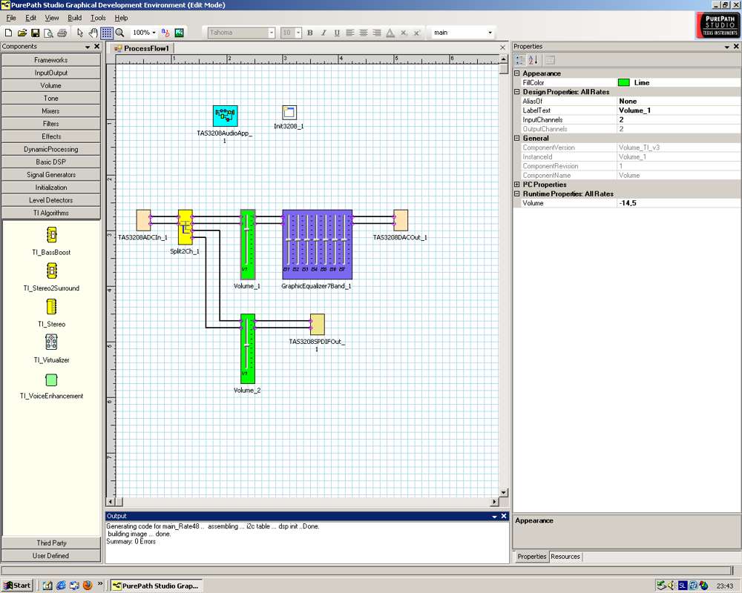Image resolution: width=742 pixels, height=593 pixels.
Task: Open the Mixers component category
Action: 51,111
